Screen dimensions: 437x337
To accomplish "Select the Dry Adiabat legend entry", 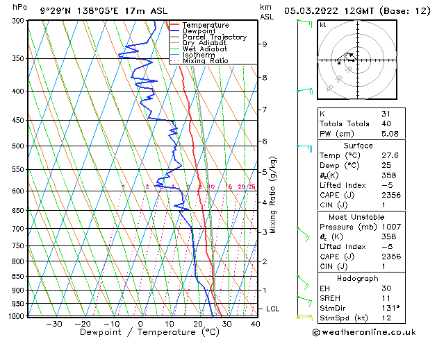I will [x=198, y=43].
